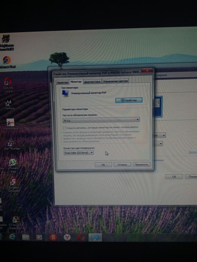Click the Применить button
Screen dimensions: 197x262
[x=141, y=165]
